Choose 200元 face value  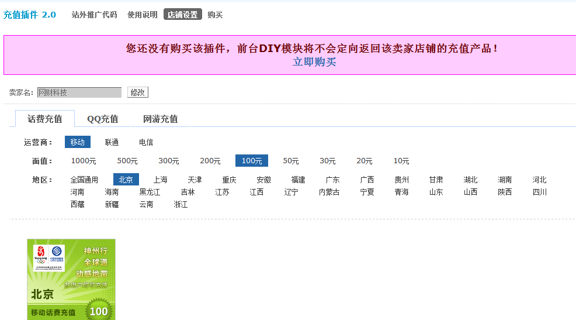210,161
